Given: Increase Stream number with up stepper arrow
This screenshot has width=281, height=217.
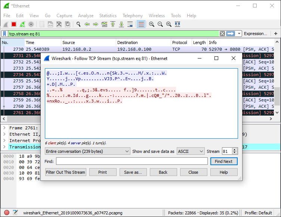Looking at the screenshot, I should tap(235, 150).
